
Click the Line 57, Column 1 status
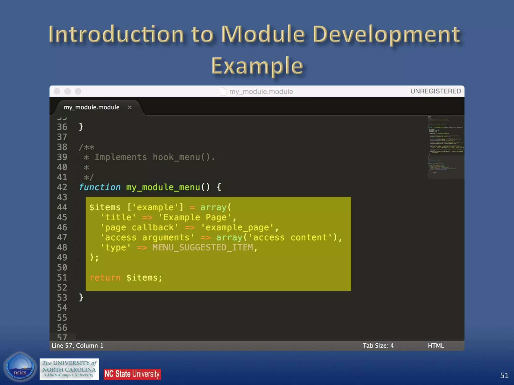coord(78,346)
